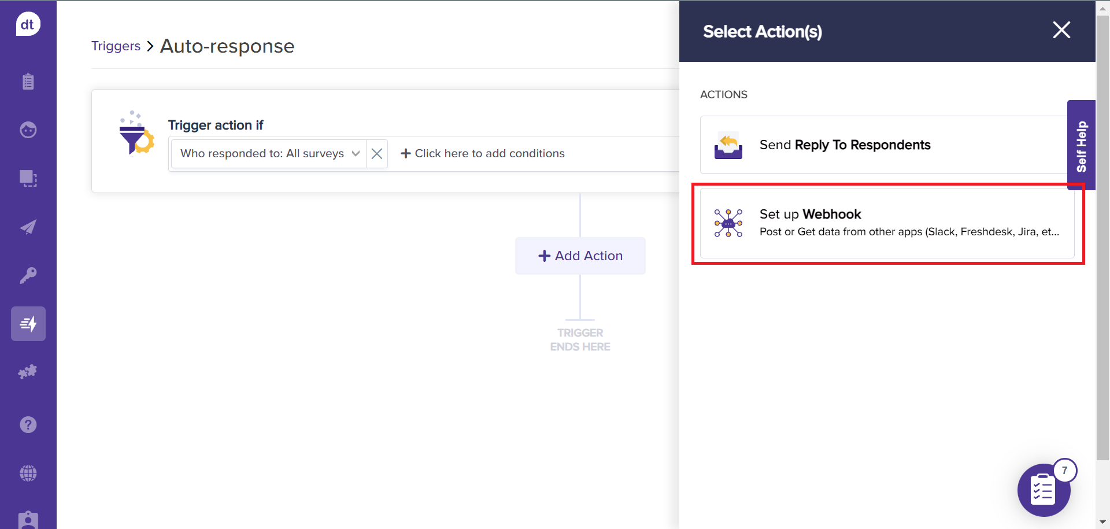Open the checklist widget with 7 badge
Image resolution: width=1110 pixels, height=529 pixels.
pos(1044,490)
